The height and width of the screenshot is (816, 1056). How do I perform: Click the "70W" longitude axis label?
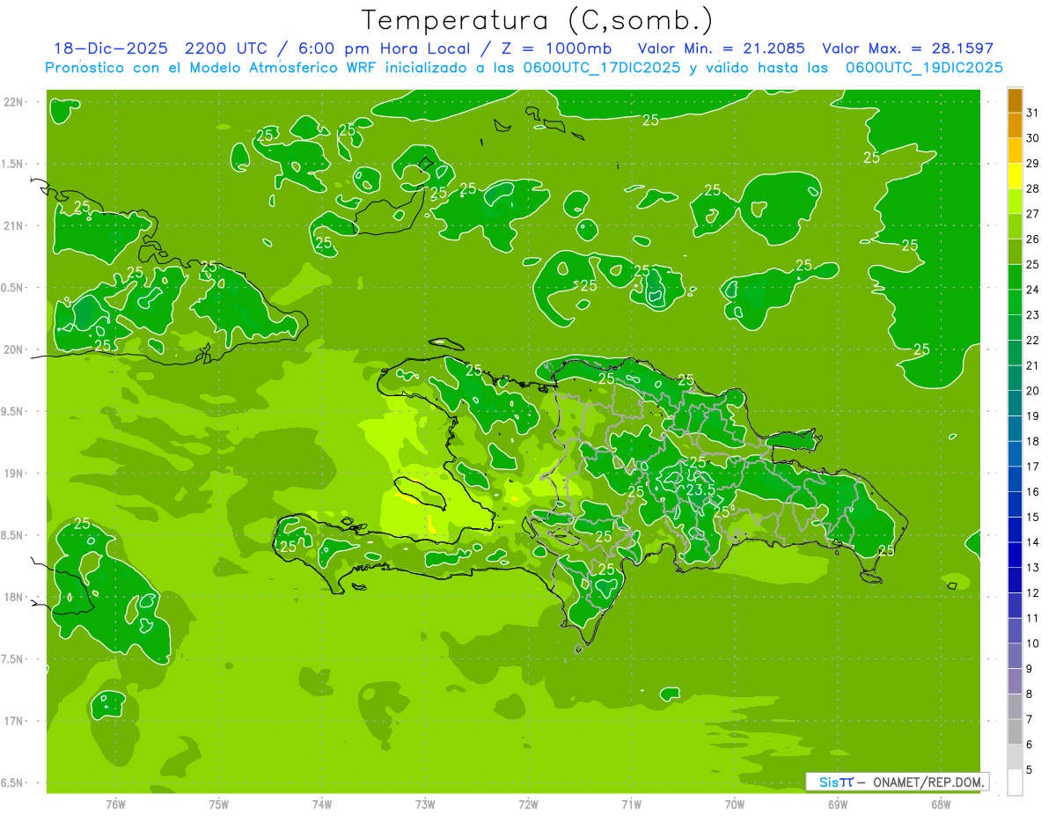735,804
